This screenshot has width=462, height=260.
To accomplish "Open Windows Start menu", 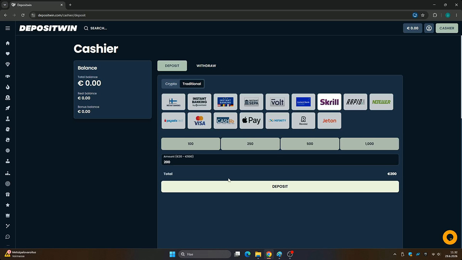I will click(172, 254).
